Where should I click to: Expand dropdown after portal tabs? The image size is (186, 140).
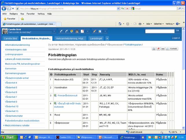[107, 39]
